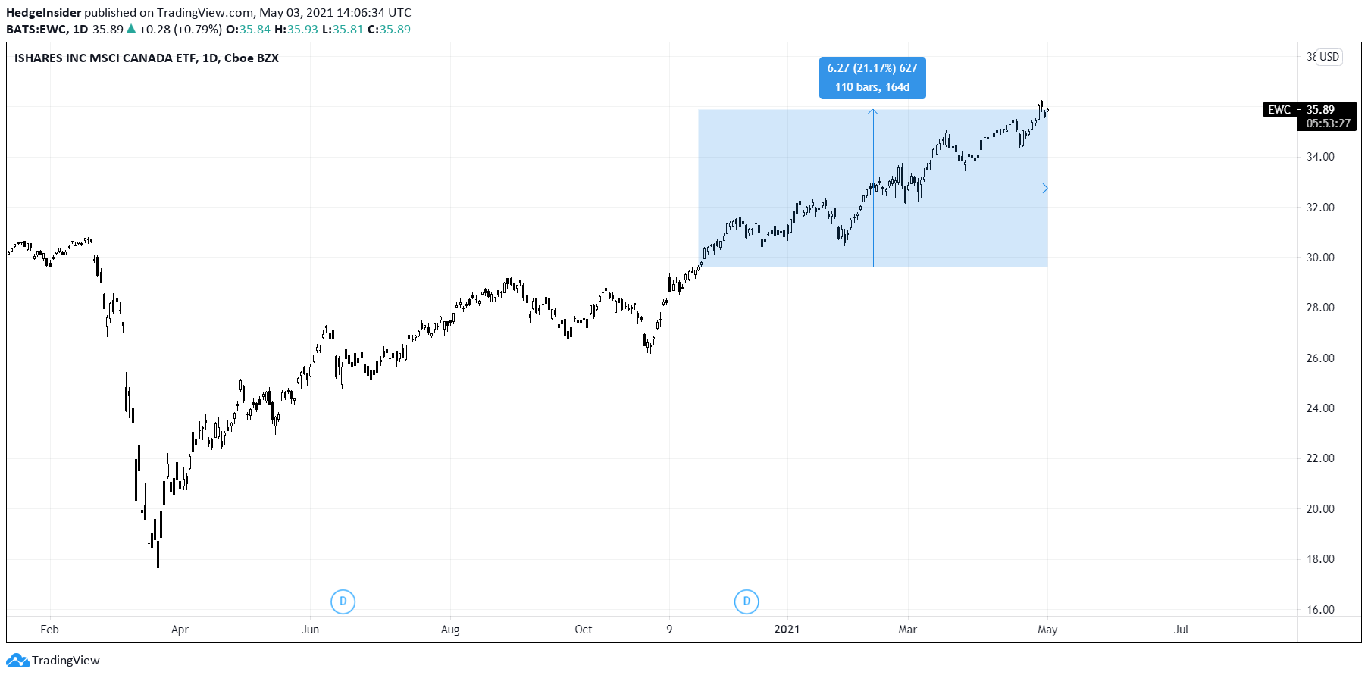The width and height of the screenshot is (1368, 678).
Task: Click the blue price-range measurement tooltip
Action: click(872, 78)
